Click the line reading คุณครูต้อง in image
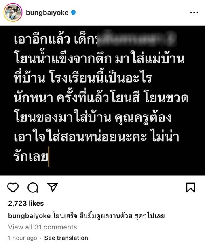Viewport: 205px width, 242px height. [x=143, y=118]
